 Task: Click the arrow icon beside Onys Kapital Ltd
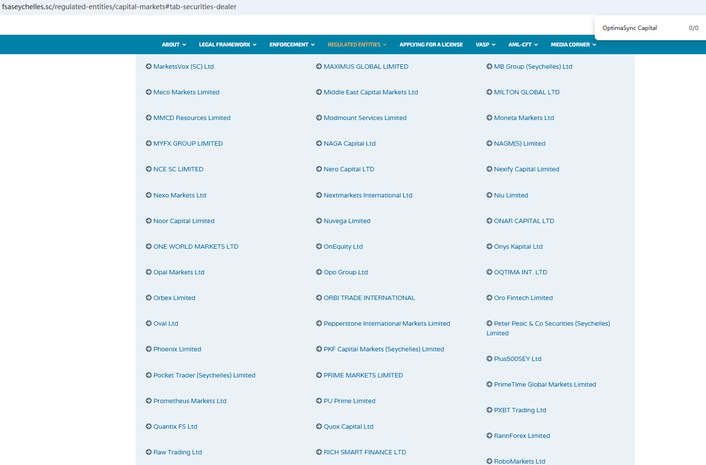click(489, 246)
